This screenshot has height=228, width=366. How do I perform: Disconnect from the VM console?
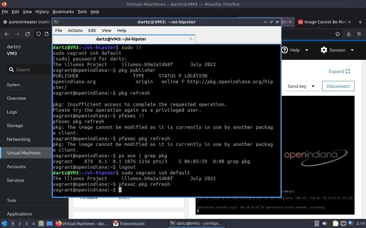click(x=338, y=86)
